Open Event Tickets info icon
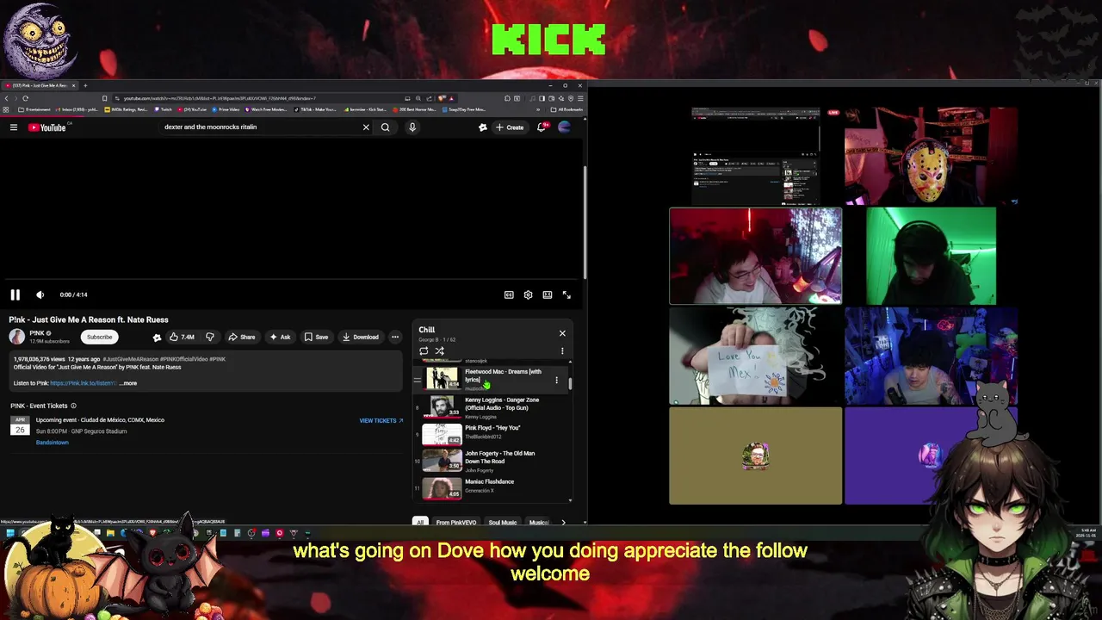Image resolution: width=1102 pixels, height=620 pixels. (x=73, y=406)
